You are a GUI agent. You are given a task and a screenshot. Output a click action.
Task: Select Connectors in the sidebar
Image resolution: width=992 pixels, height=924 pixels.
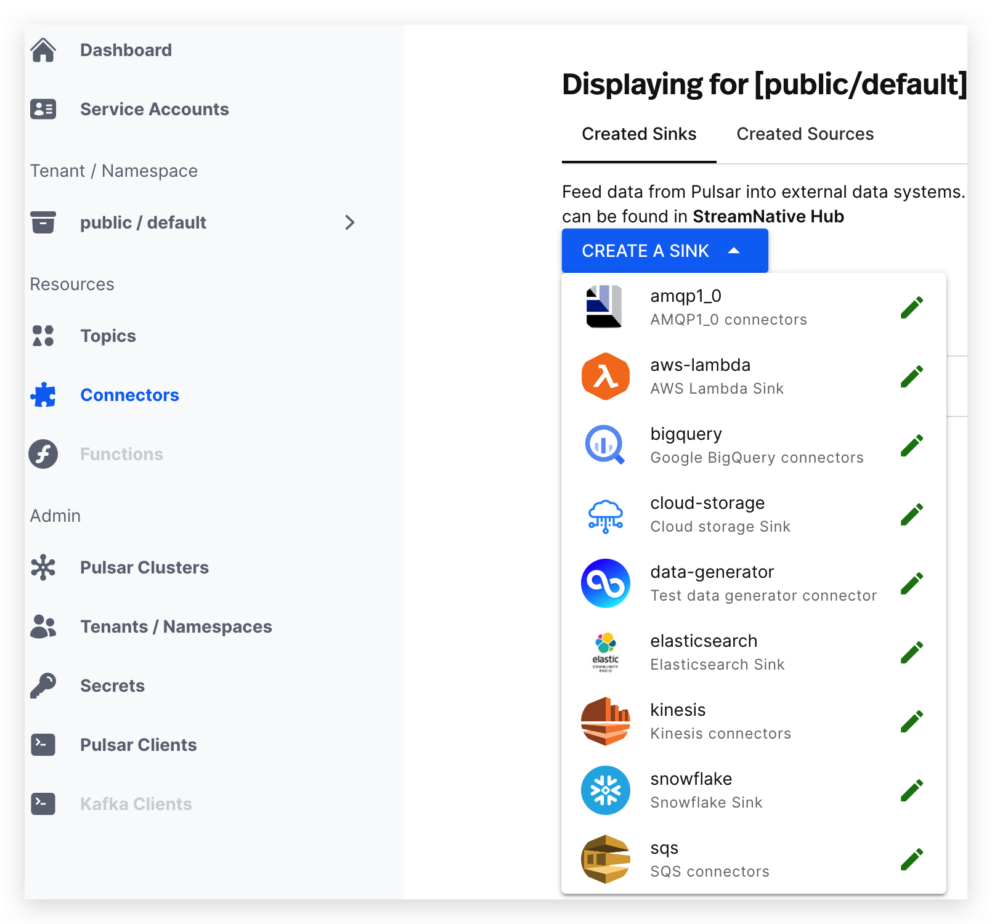pos(129,395)
